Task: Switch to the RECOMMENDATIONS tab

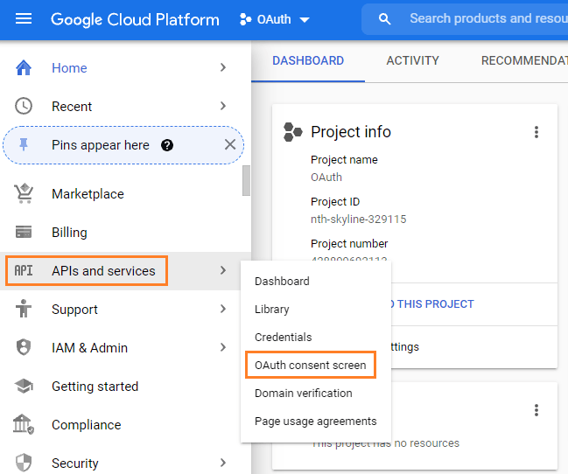Action: pos(524,60)
